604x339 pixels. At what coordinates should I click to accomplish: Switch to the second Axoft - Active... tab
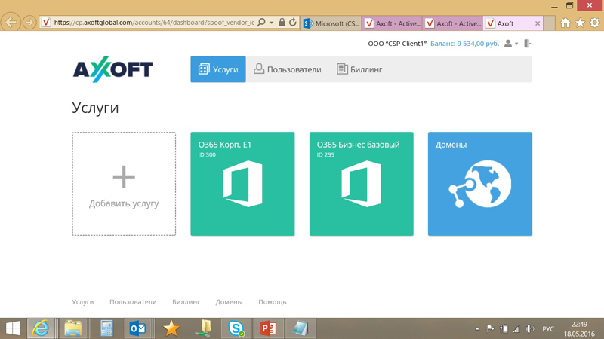tap(452, 23)
